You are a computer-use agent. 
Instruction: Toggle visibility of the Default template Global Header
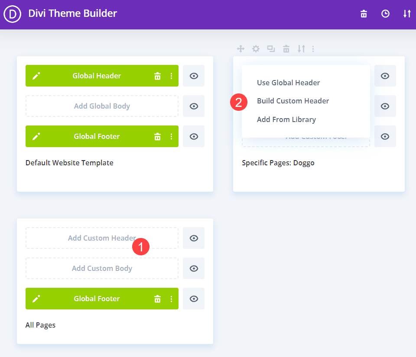pos(194,76)
